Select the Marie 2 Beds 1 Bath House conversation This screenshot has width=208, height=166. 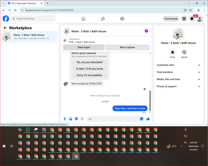(x=29, y=37)
